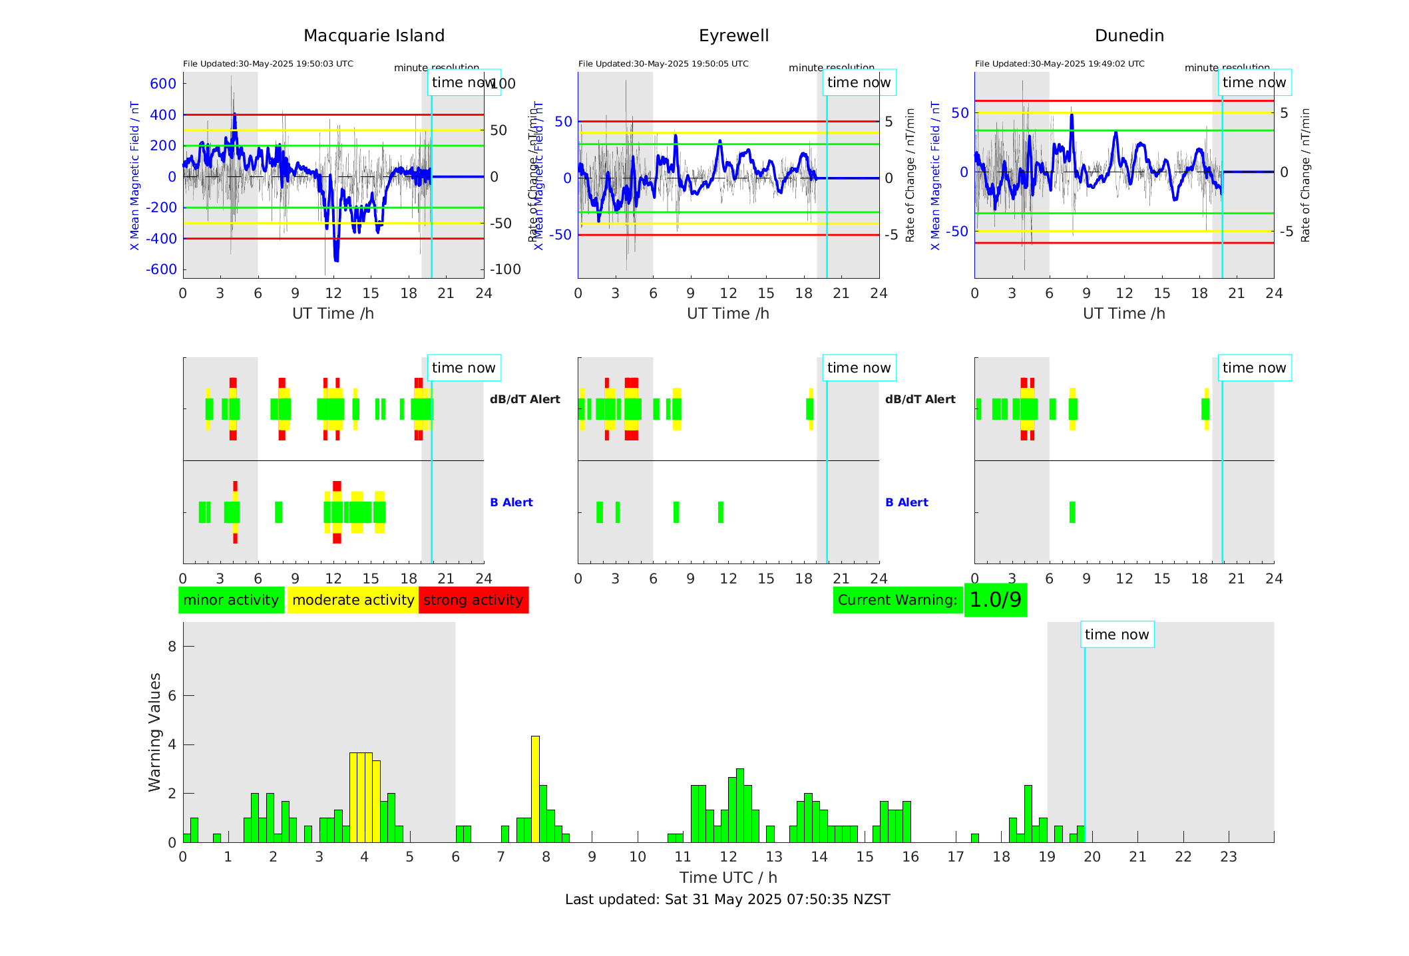The width and height of the screenshot is (1409, 956).
Task: Click the time now label in Dunedin field chart
Action: click(x=1254, y=82)
